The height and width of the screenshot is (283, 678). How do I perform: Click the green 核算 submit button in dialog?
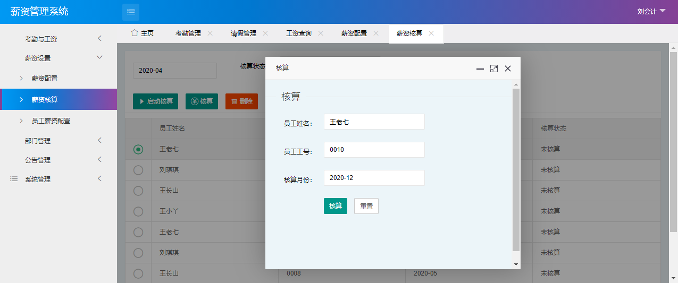[x=335, y=206]
